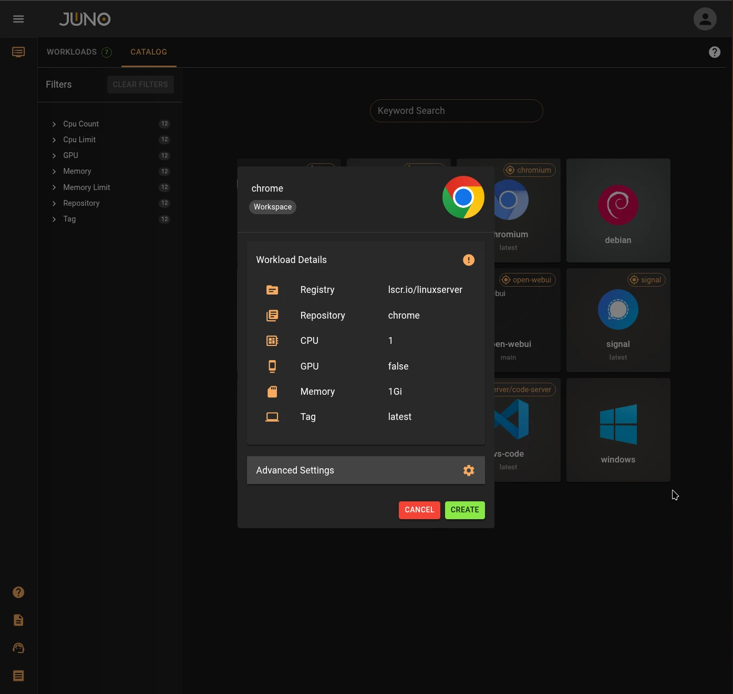Click the GPU value false
The width and height of the screenshot is (733, 694).
398,366
